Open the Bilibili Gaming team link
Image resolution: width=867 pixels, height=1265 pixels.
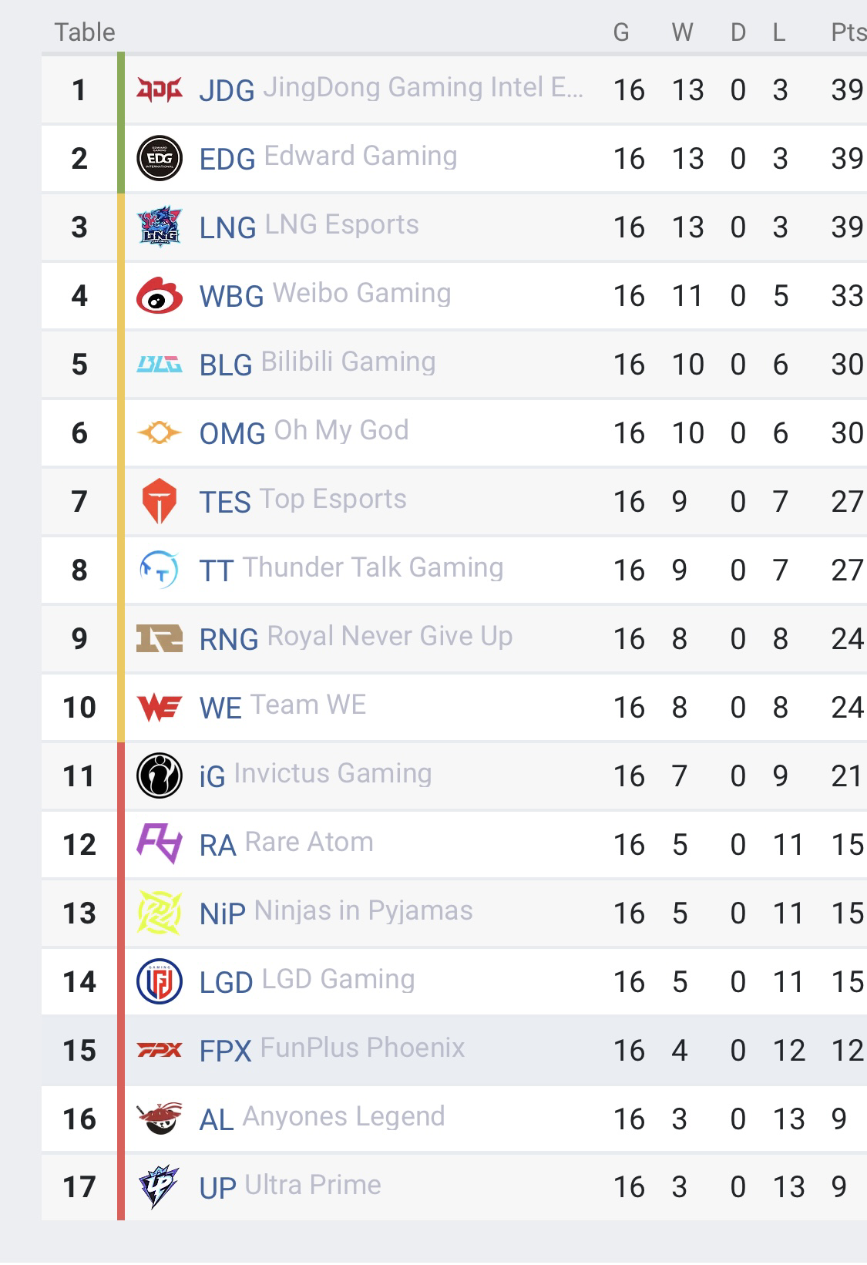pyautogui.click(x=318, y=364)
